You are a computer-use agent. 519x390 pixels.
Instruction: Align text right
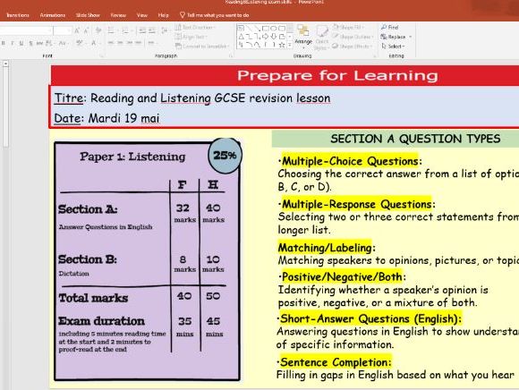coord(129,43)
